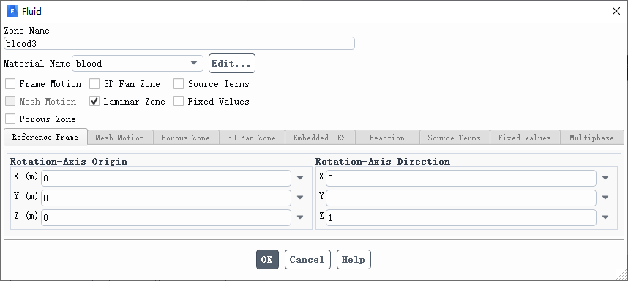Image resolution: width=628 pixels, height=281 pixels.
Task: Click the Cancel button
Action: coord(307,259)
